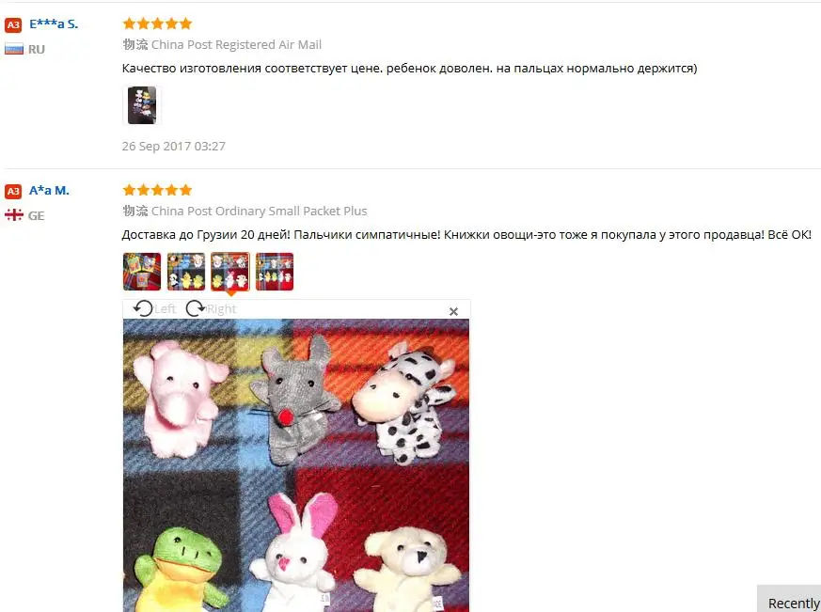821x612 pixels.
Task: Click the five-star rating of A*a M.
Action: (x=157, y=190)
